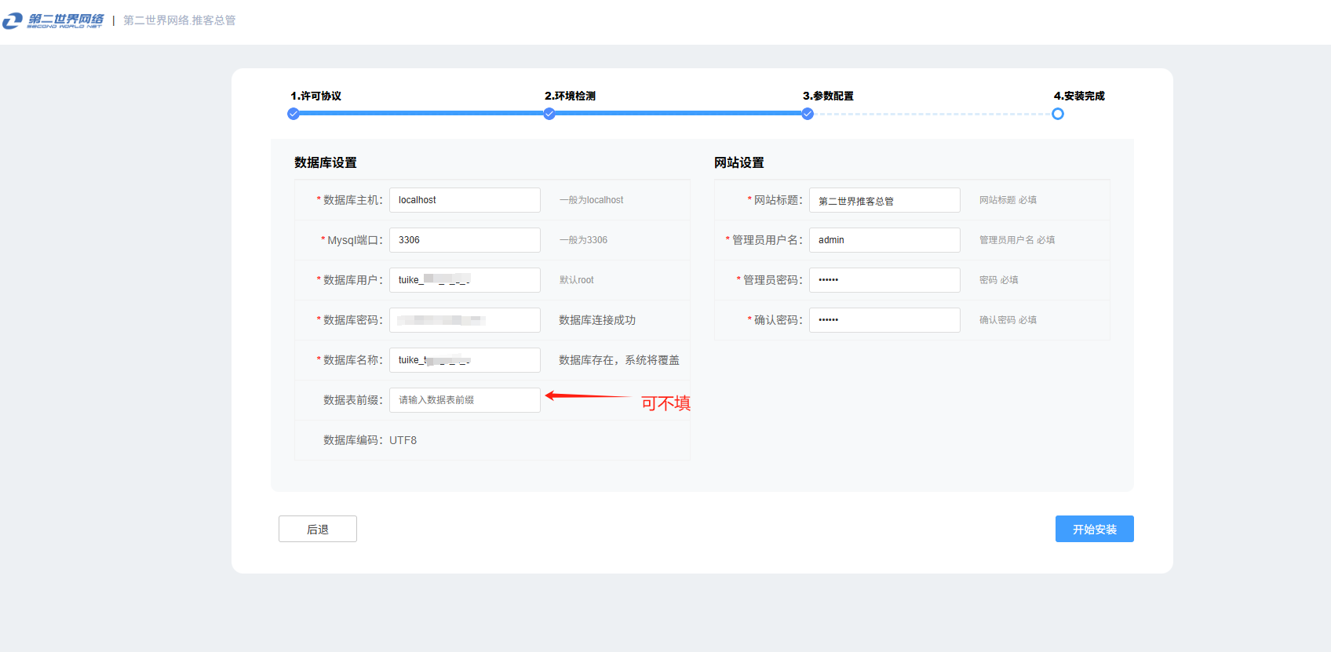Click the 3.参数配置 step label

828,96
